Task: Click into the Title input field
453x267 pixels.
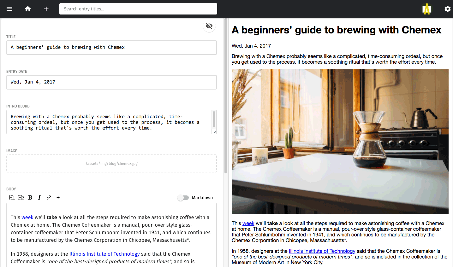Action: (x=111, y=47)
